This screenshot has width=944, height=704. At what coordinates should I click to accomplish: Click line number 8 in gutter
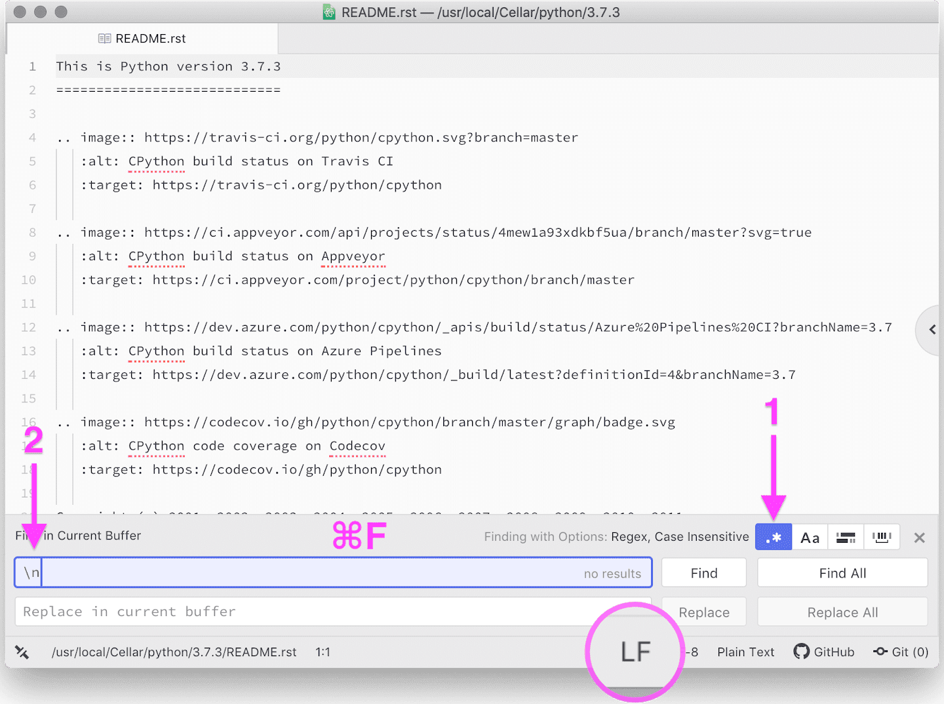(x=32, y=233)
